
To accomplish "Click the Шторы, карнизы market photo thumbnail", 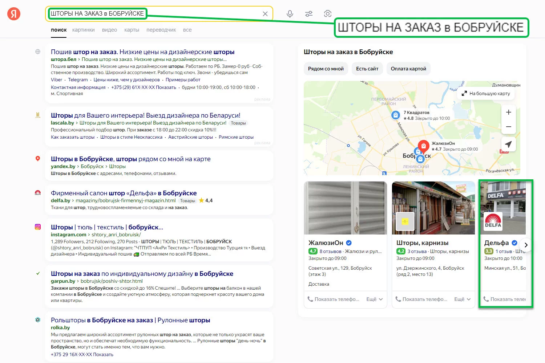I will [x=433, y=208].
